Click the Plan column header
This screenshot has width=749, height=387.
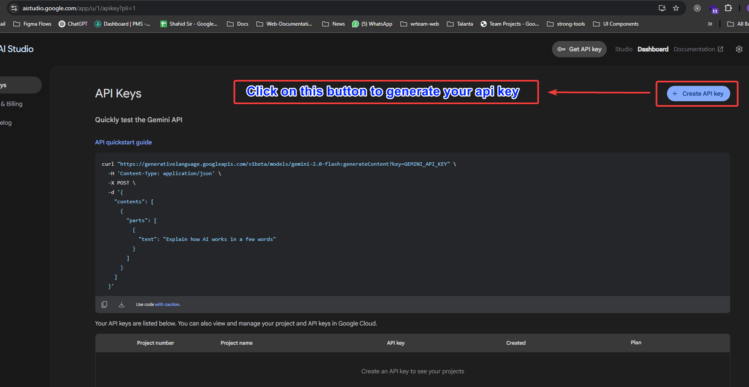coord(636,343)
